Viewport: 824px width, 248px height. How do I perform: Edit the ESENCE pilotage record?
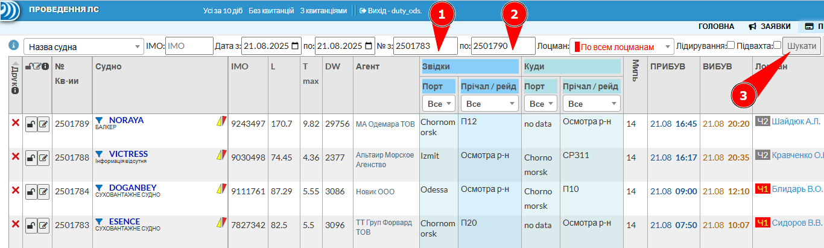click(43, 226)
